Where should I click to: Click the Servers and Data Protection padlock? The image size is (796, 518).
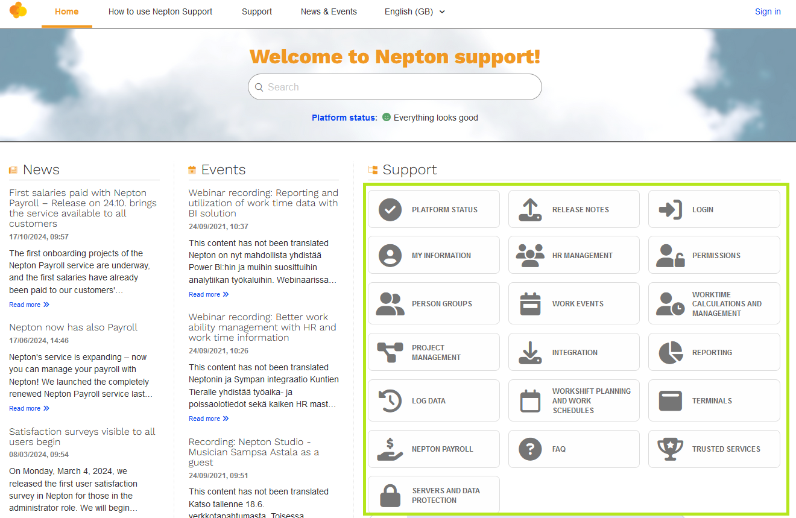(x=390, y=496)
